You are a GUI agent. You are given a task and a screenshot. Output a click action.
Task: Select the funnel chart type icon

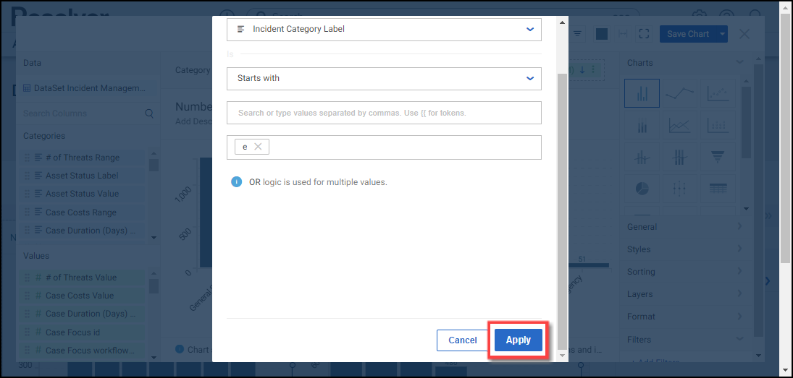(x=717, y=157)
